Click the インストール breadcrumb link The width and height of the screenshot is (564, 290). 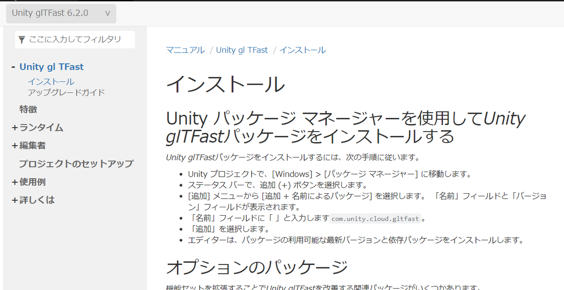[303, 50]
